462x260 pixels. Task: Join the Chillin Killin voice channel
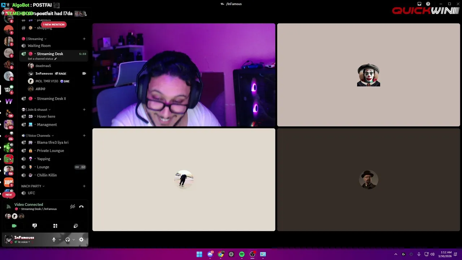pyautogui.click(x=53, y=175)
